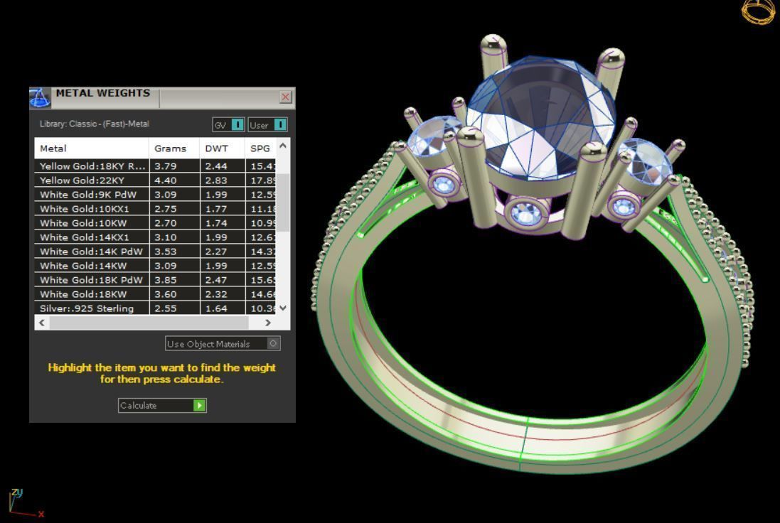Click the 2.83 DWT value
The height and width of the screenshot is (523, 780).
[216, 180]
